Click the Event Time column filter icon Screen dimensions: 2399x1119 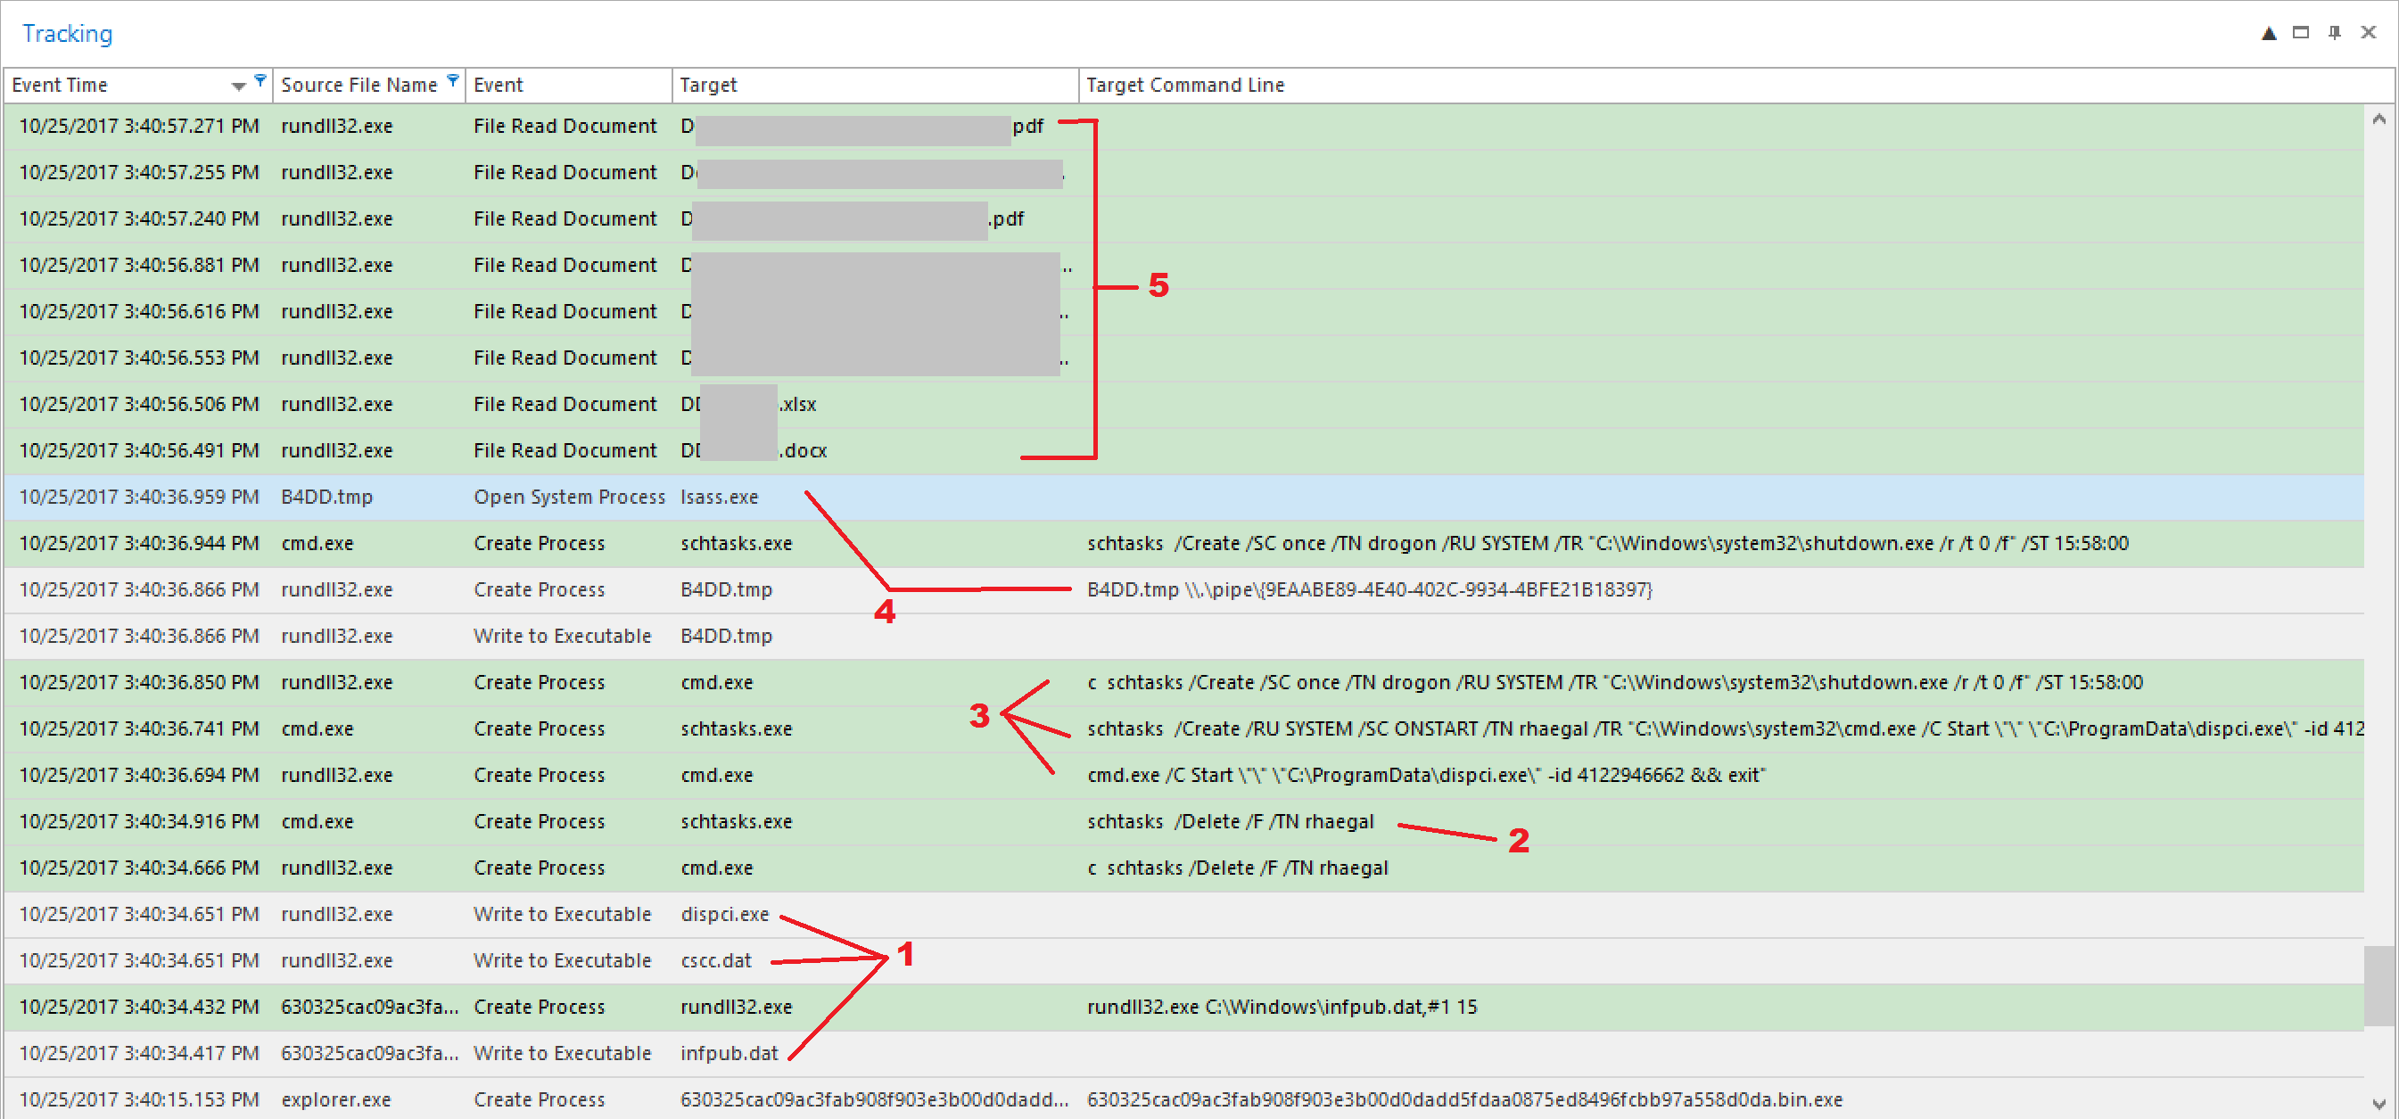(x=260, y=80)
